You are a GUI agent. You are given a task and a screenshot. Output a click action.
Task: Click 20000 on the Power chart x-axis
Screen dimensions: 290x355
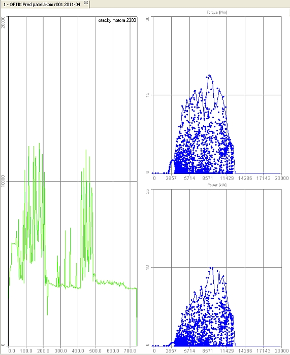coord(281,351)
